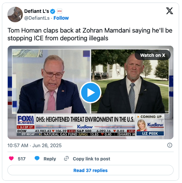182x183 pixels.
Task: Click the chain link copy icon
Action: tap(66, 158)
